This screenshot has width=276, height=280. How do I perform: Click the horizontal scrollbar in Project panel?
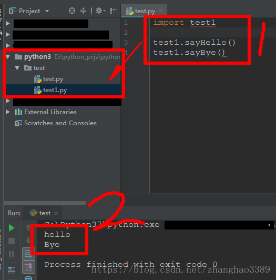pyautogui.click(x=45, y=203)
